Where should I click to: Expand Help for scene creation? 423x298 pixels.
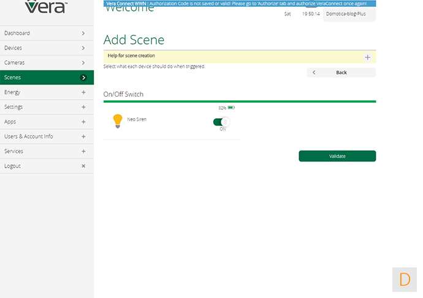click(367, 57)
